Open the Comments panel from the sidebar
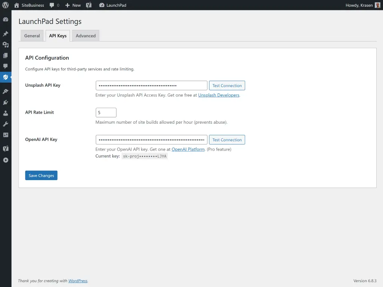The width and height of the screenshot is (383, 287). (x=5, y=66)
